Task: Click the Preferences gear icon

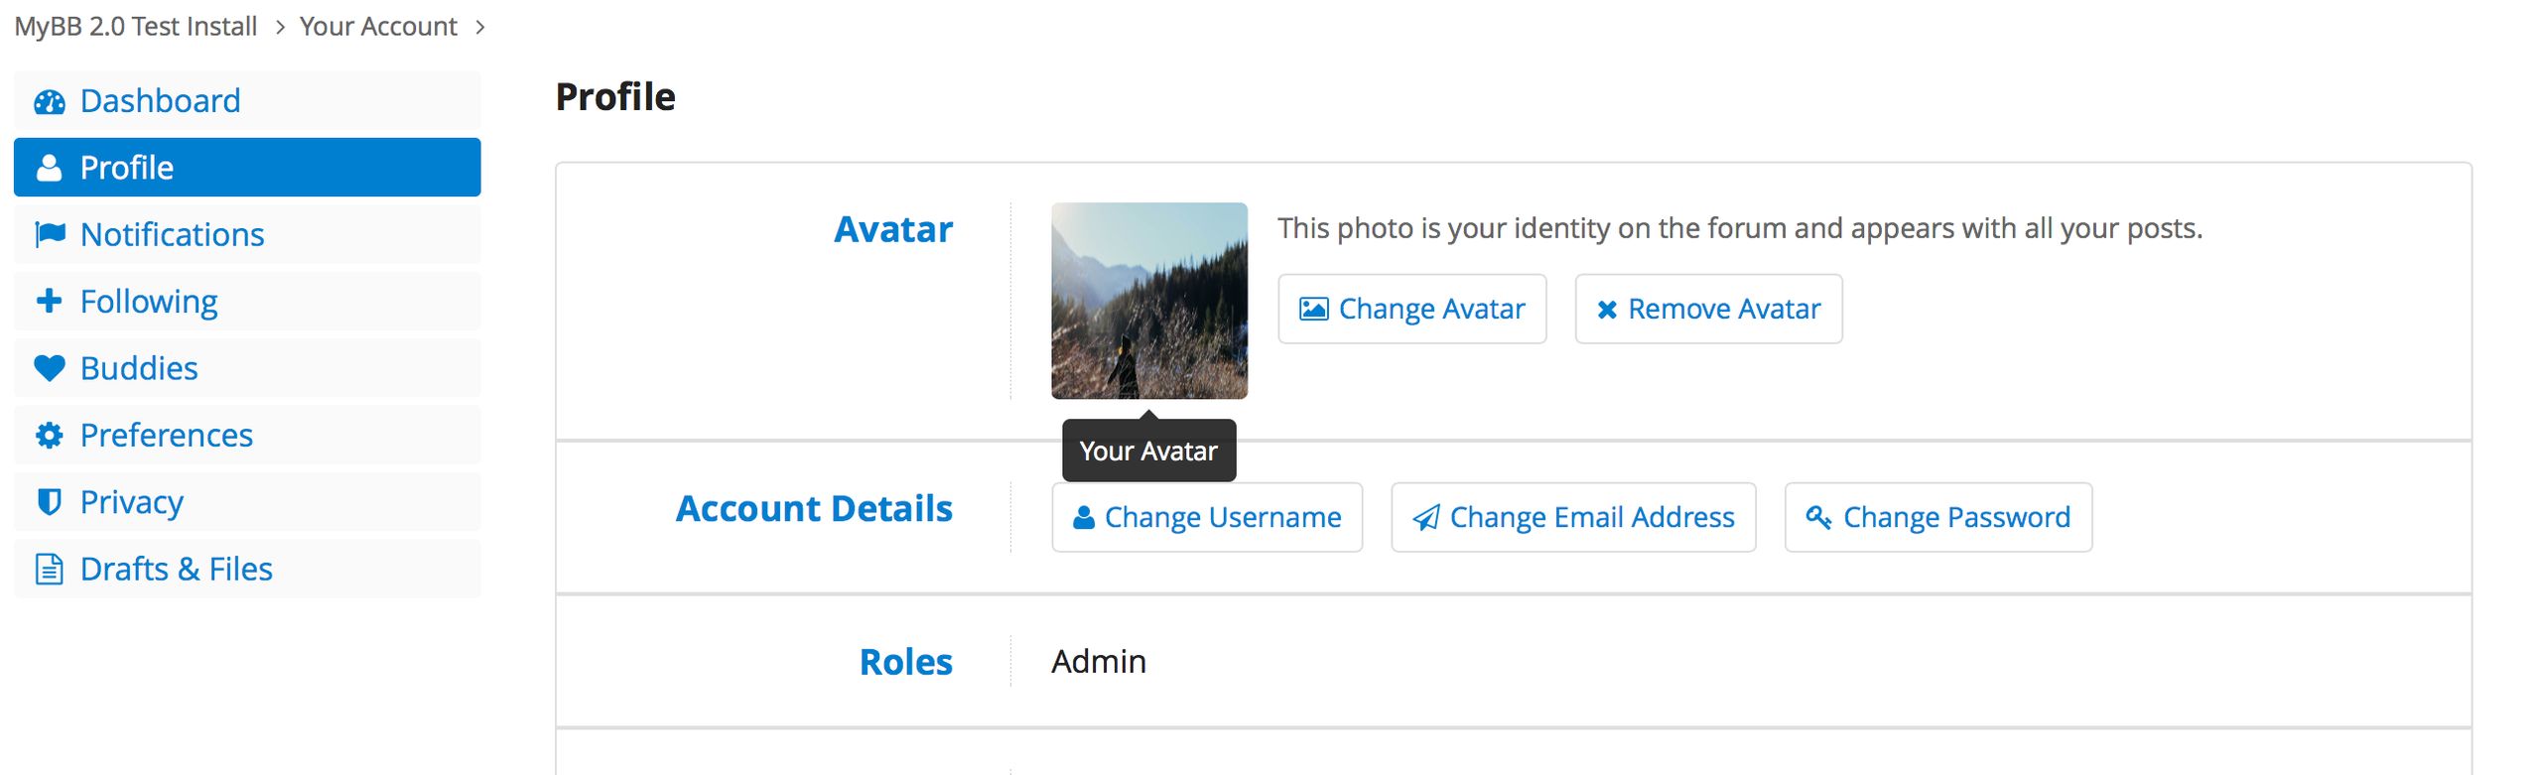Action: click(50, 435)
